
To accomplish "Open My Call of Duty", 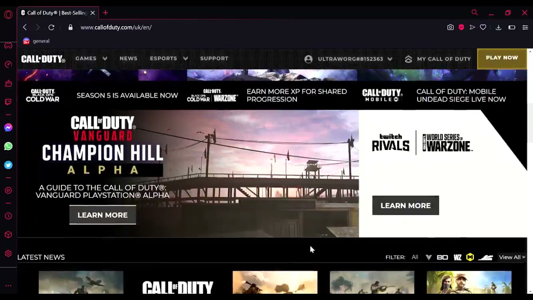I will [438, 59].
